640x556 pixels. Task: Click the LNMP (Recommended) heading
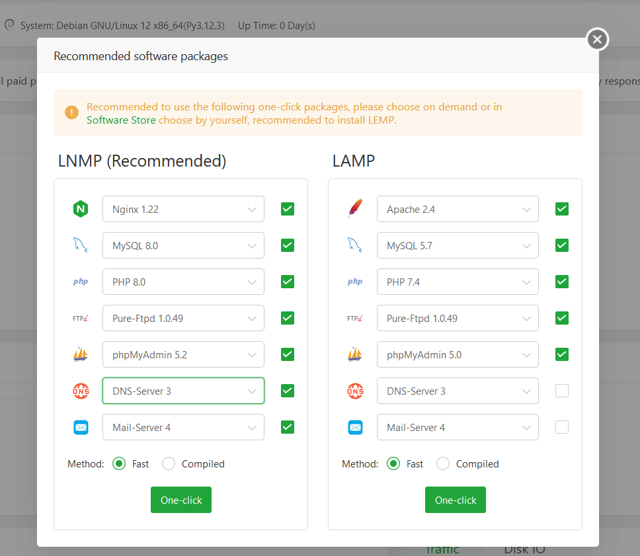(x=142, y=161)
